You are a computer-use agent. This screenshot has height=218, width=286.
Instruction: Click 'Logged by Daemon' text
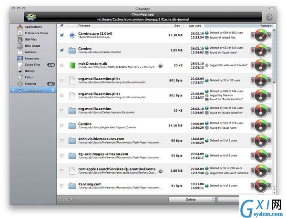[221, 95]
